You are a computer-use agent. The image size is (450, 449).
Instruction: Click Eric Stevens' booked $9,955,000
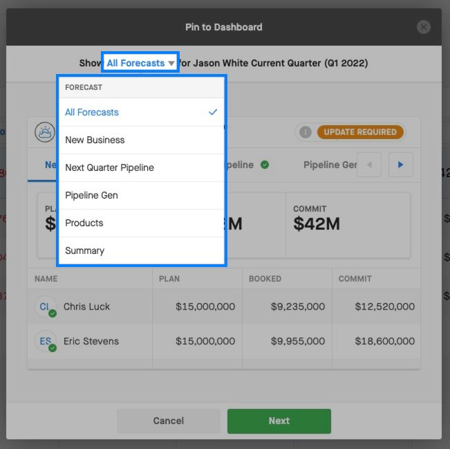tap(298, 341)
